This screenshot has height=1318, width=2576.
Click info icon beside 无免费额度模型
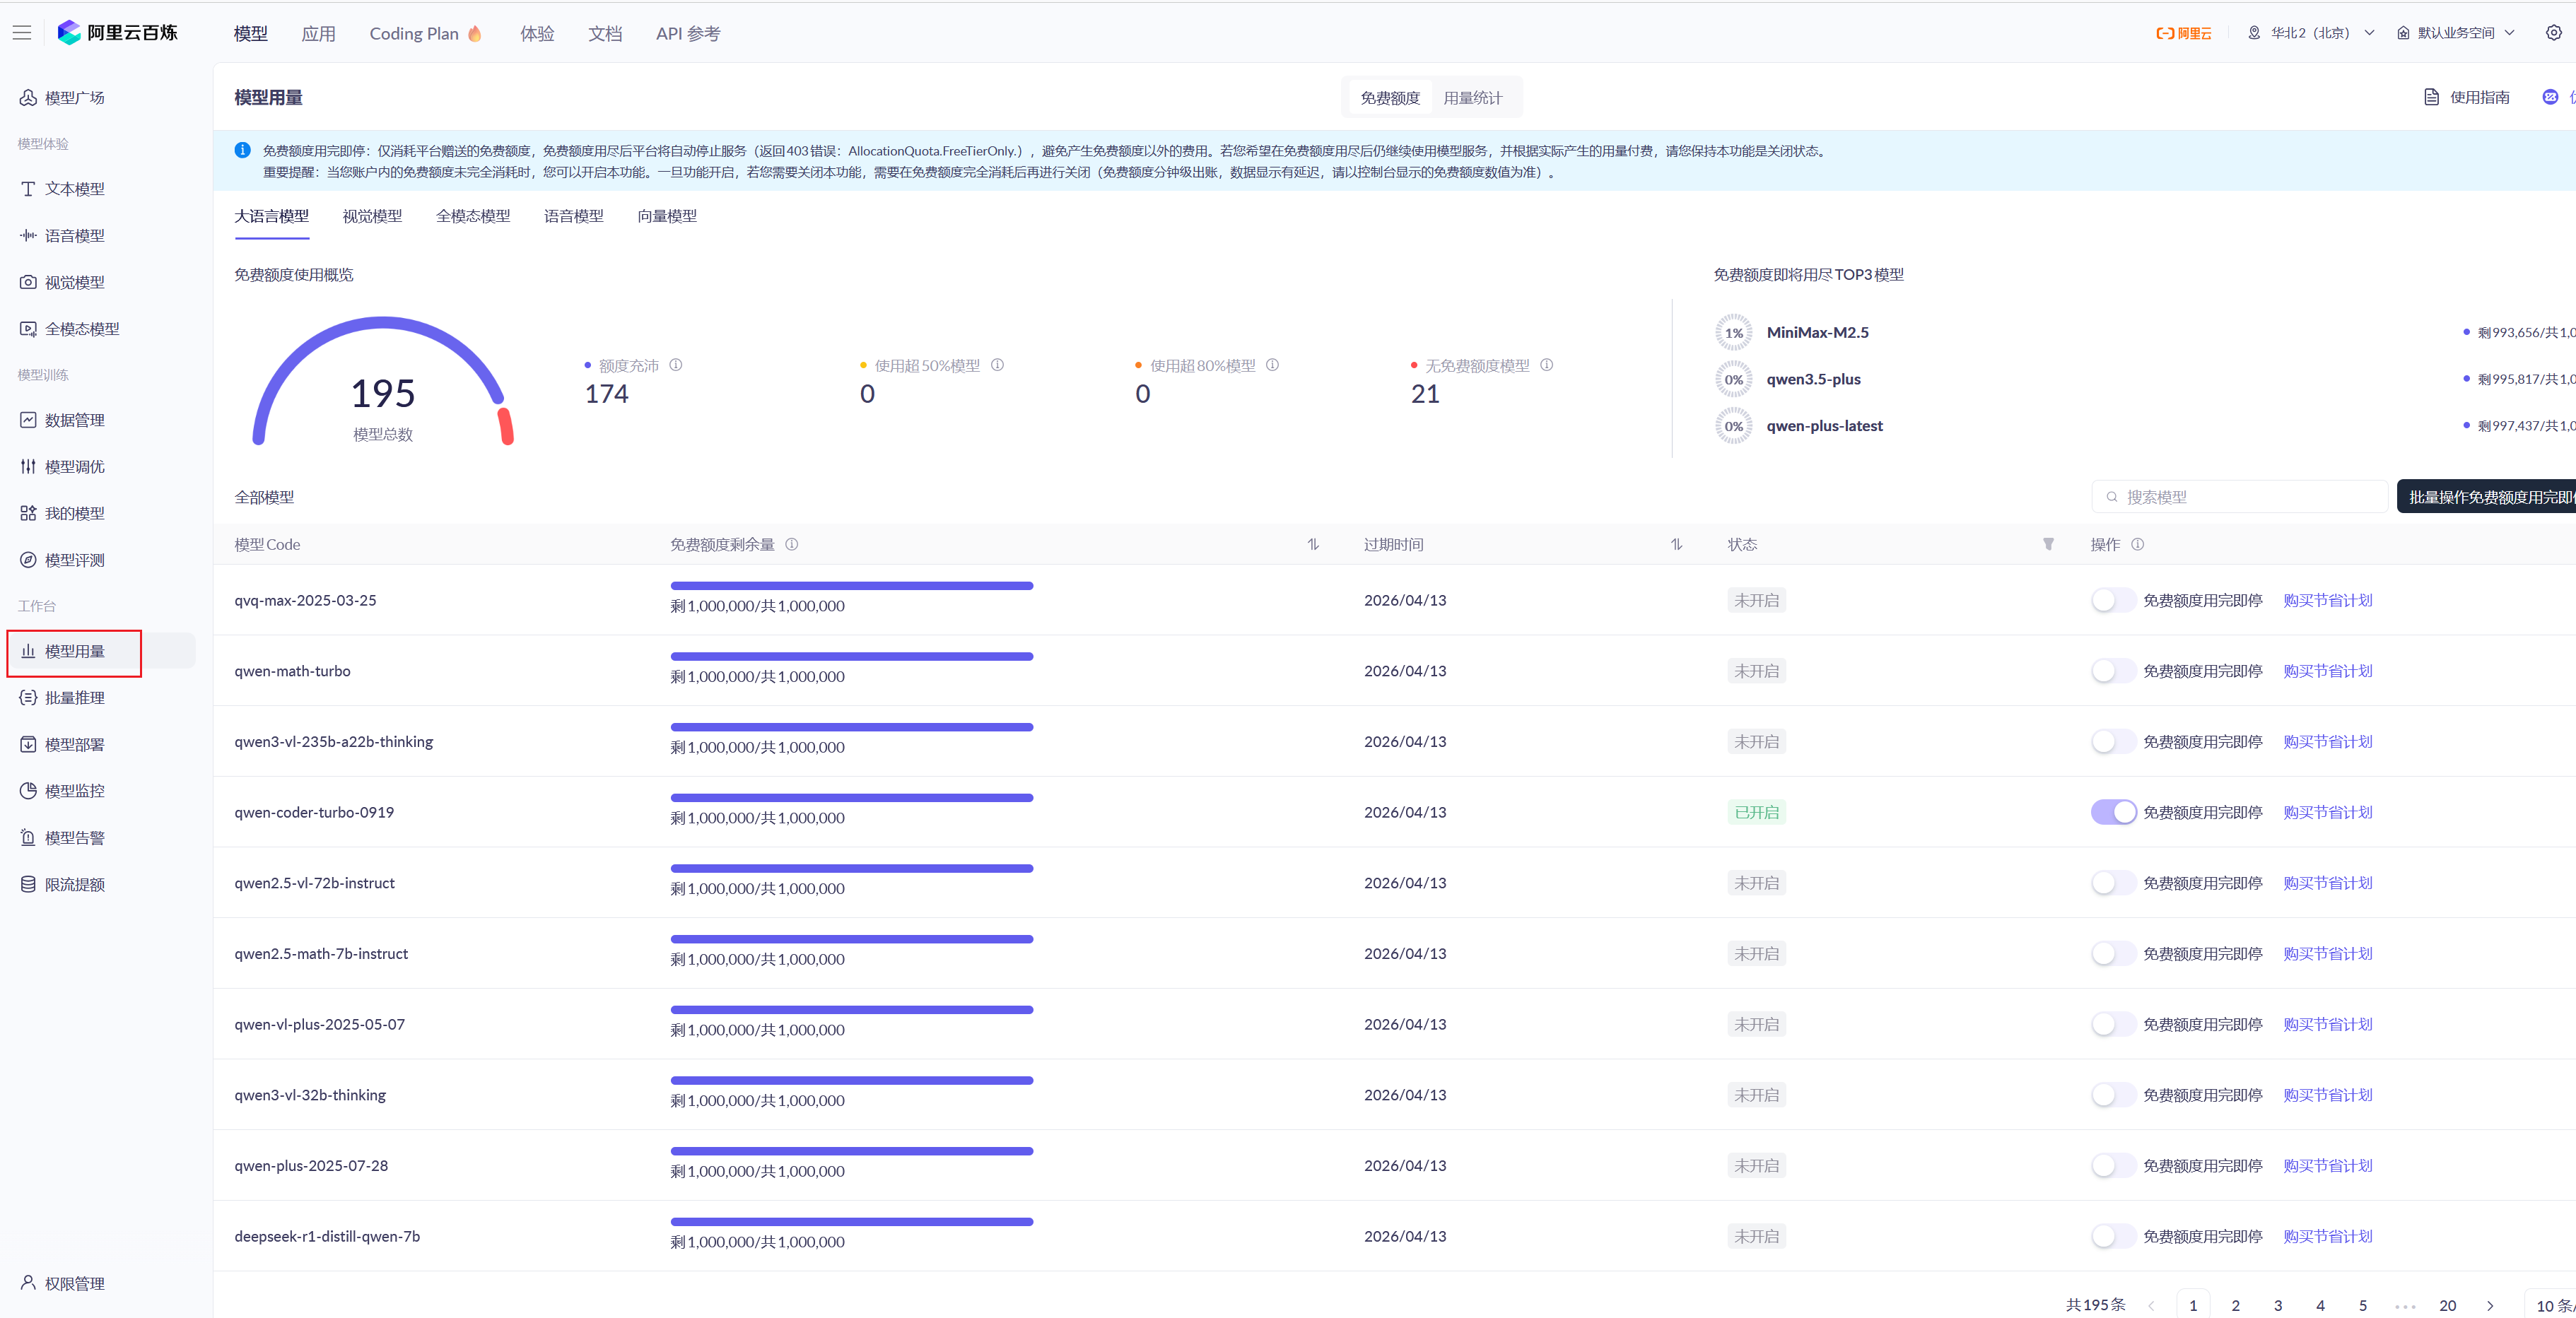pos(1547,365)
